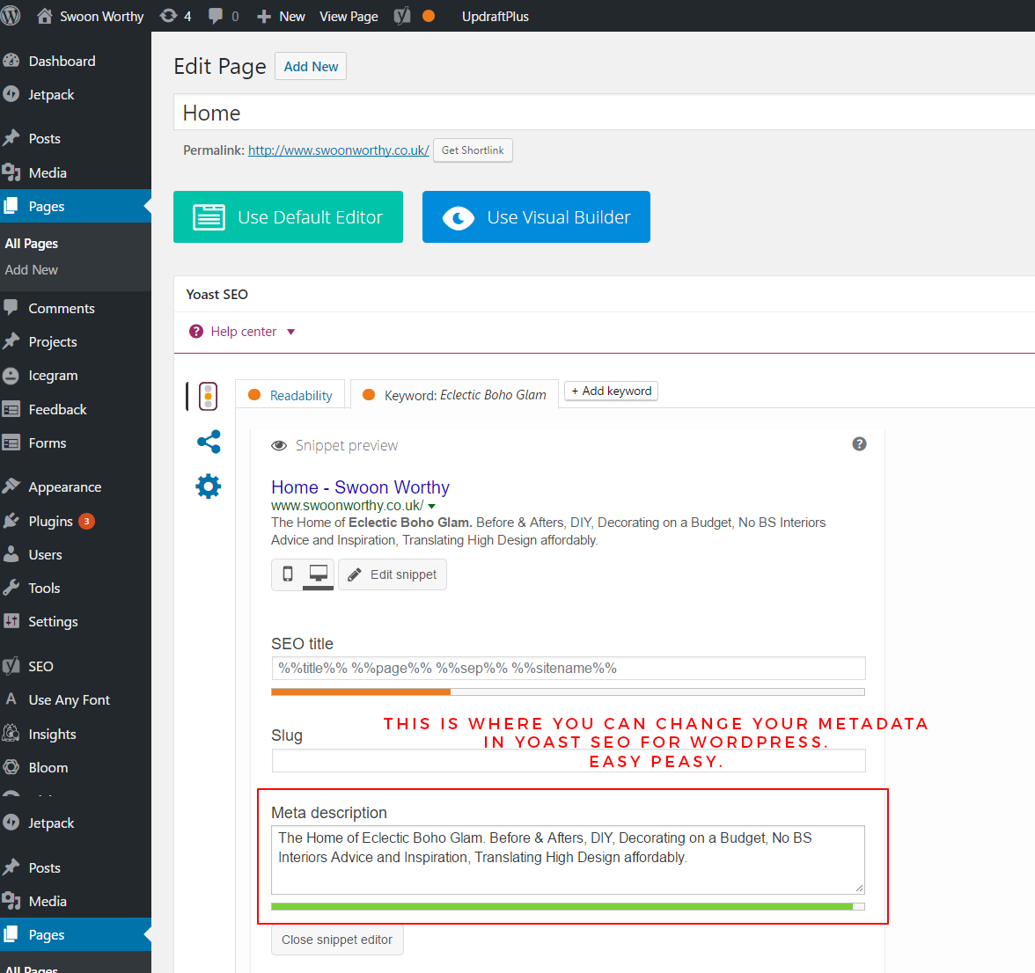Click the Yoast icon in the admin bar
Viewport: 1035px width, 973px height.
[402, 16]
